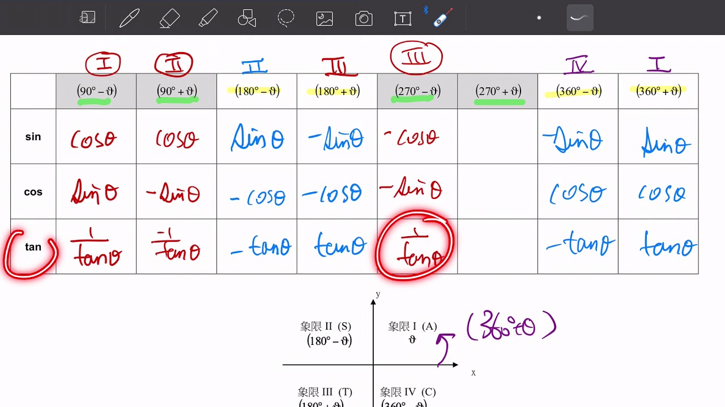The image size is (725, 407).
Task: Activate the Lasso selection tool
Action: [285, 18]
